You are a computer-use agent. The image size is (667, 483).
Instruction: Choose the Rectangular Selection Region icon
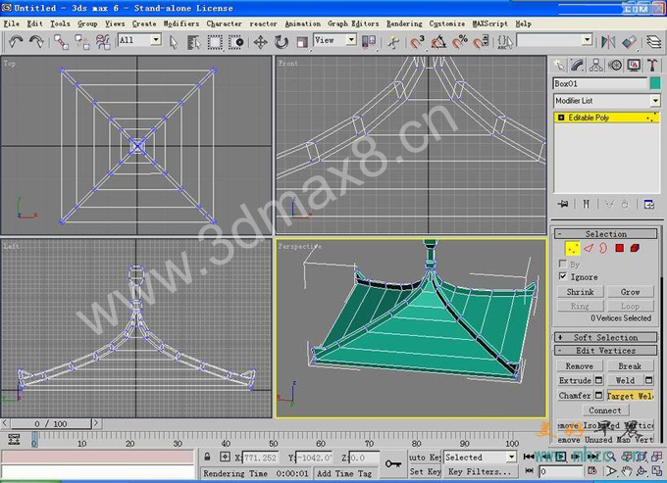point(215,42)
